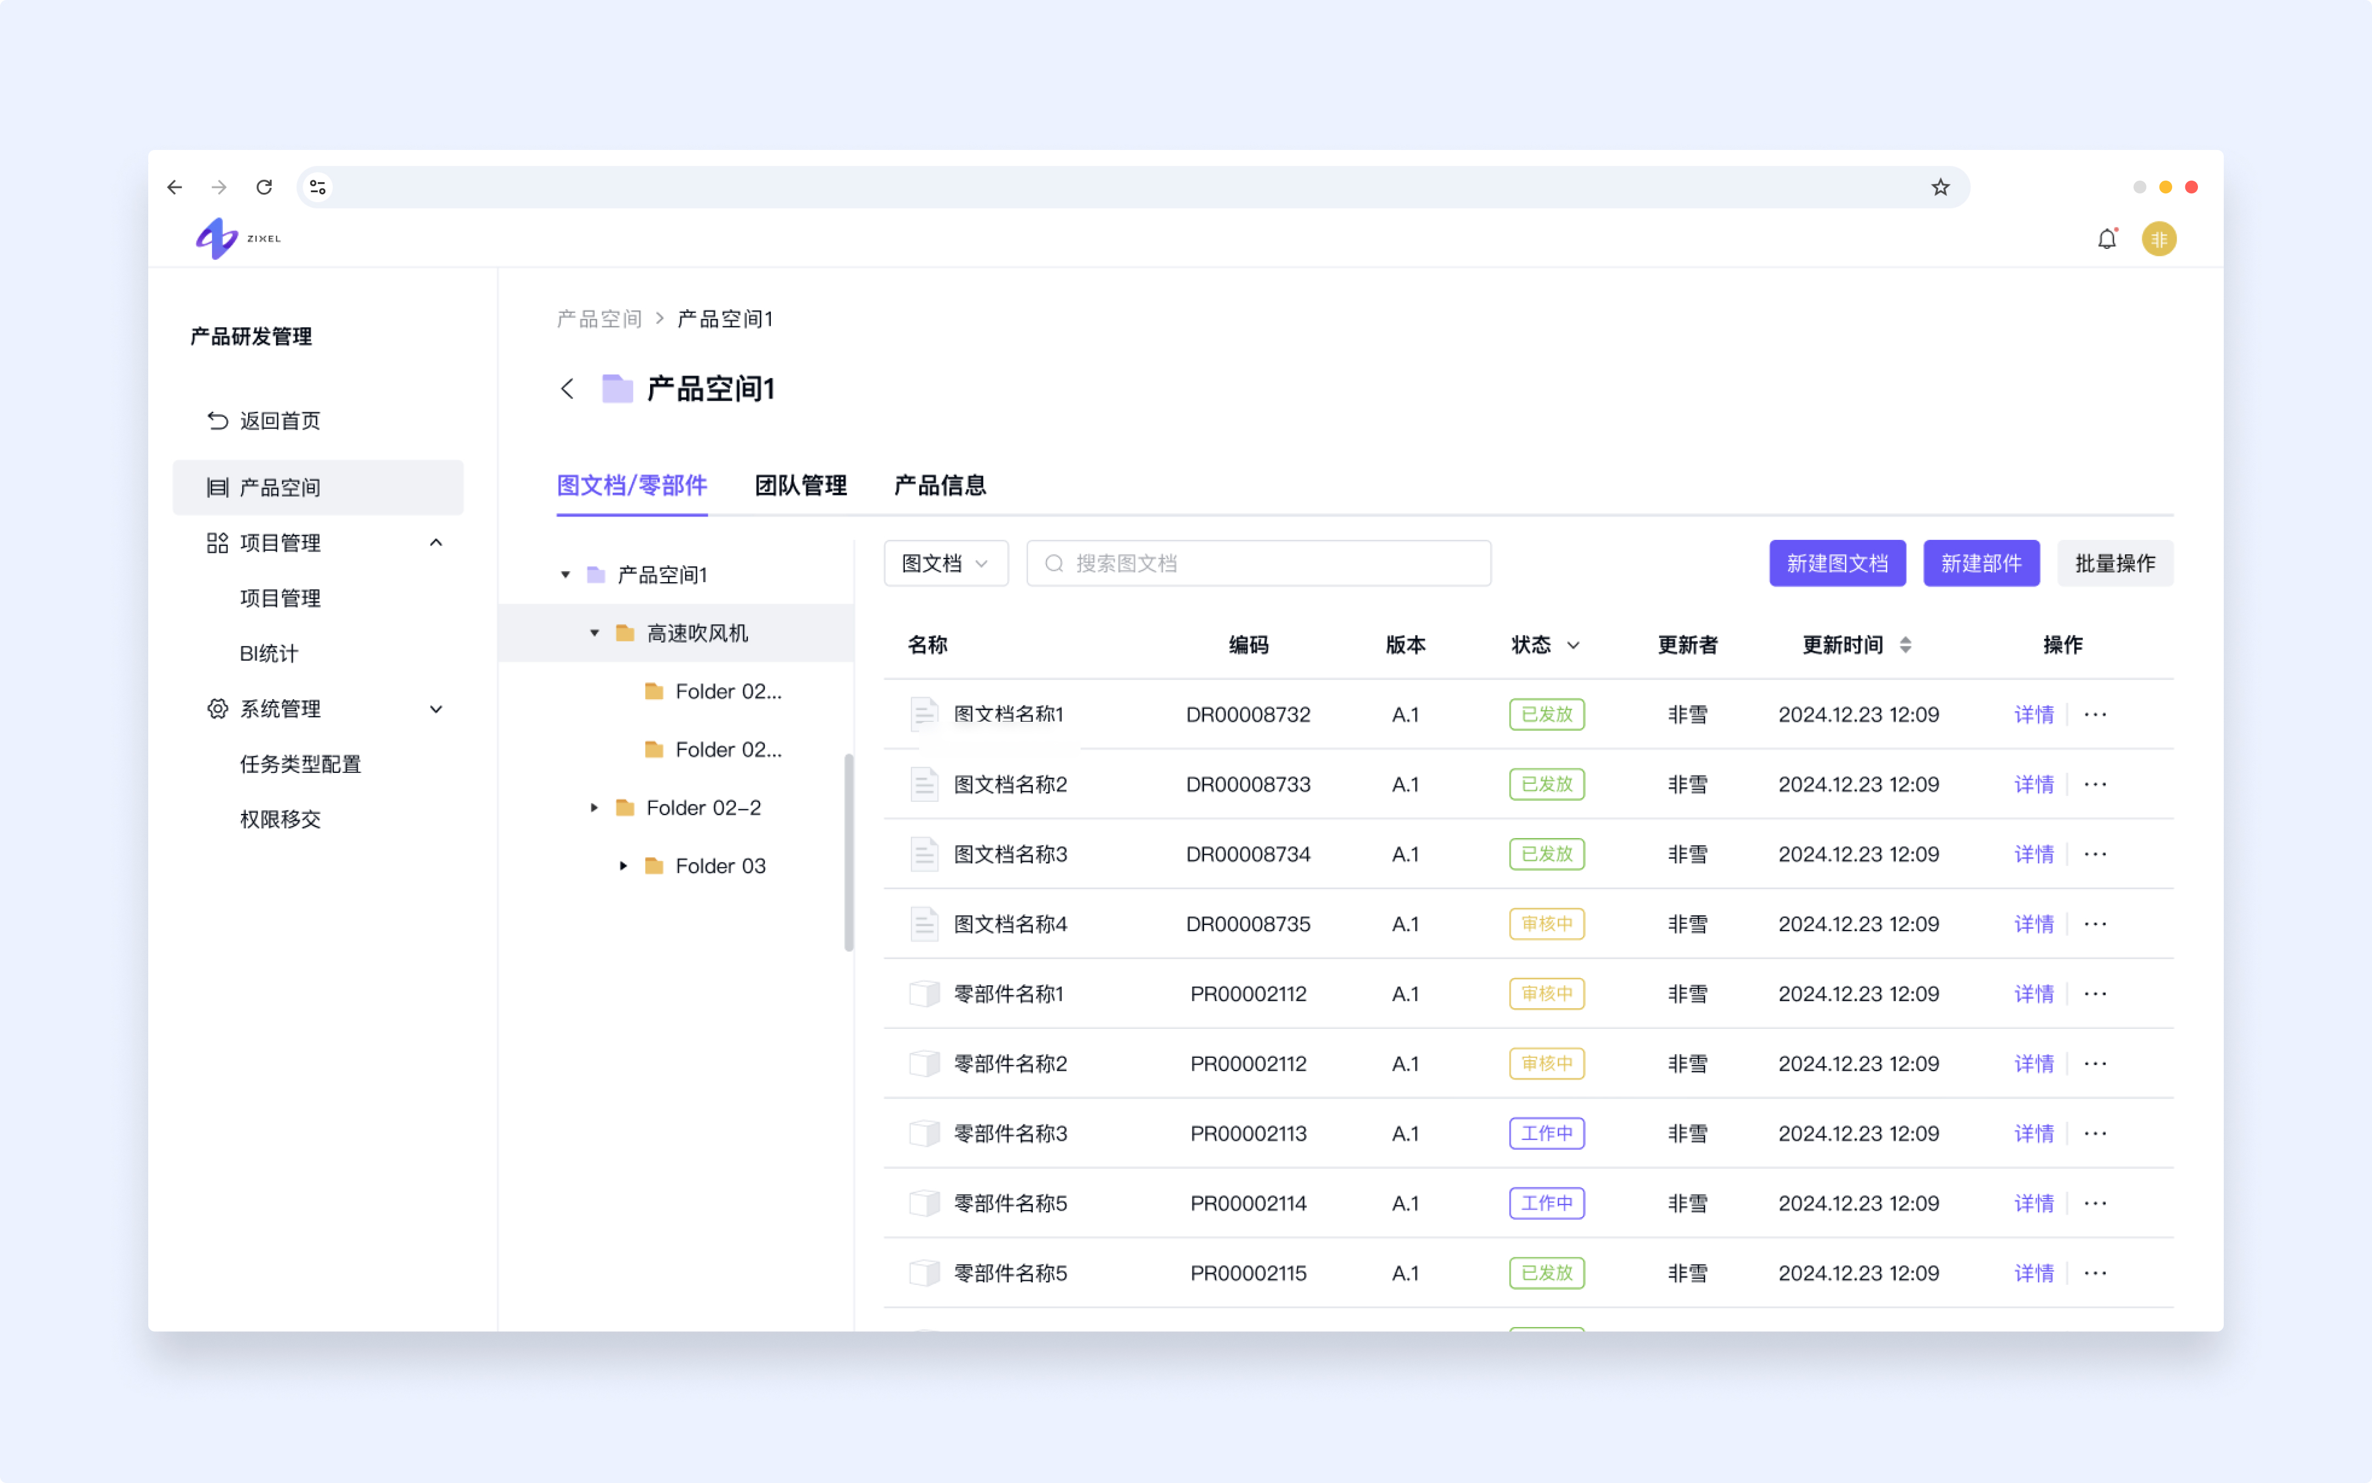Image resolution: width=2372 pixels, height=1483 pixels.
Task: Click the 搜索图文档 search field
Action: tap(1260, 563)
